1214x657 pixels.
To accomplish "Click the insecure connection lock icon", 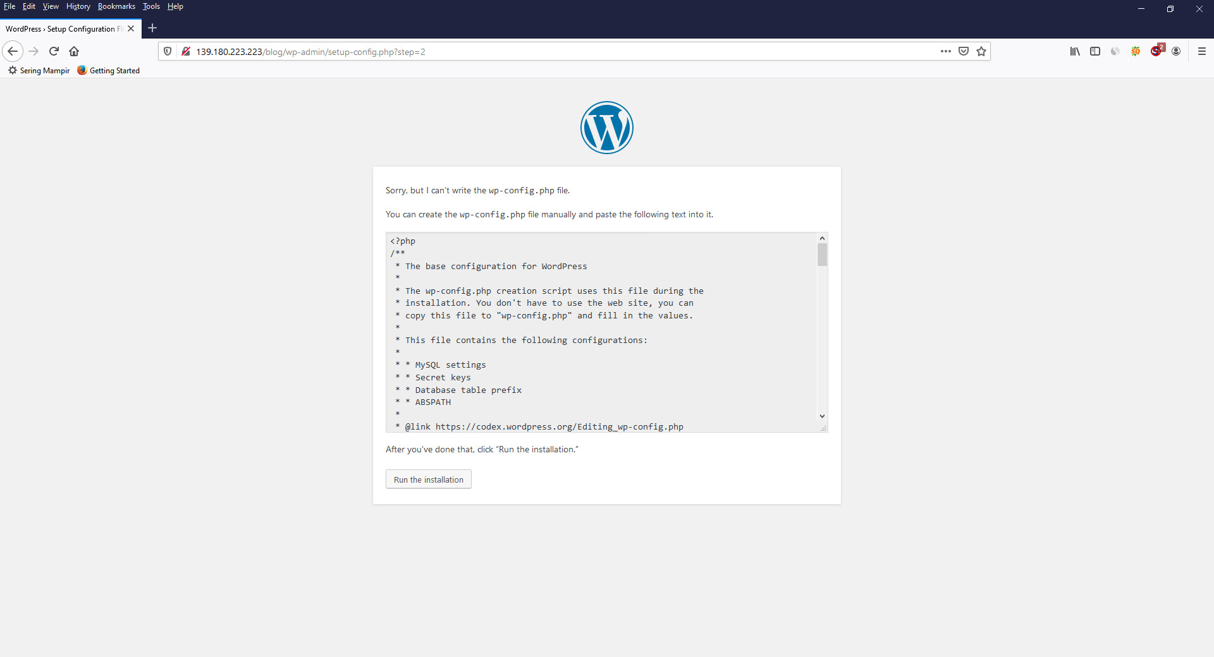I will click(x=187, y=52).
